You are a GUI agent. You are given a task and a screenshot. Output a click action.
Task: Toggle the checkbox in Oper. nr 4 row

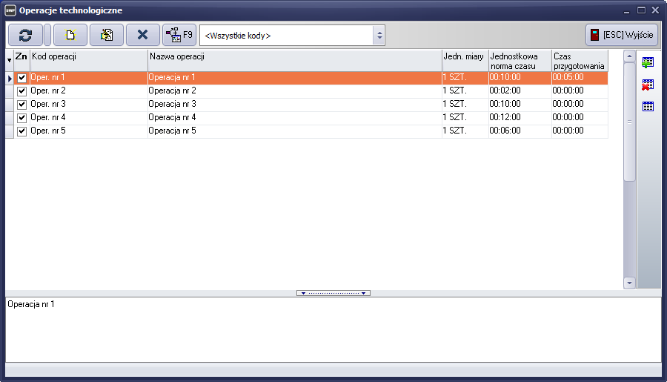[x=21, y=118]
